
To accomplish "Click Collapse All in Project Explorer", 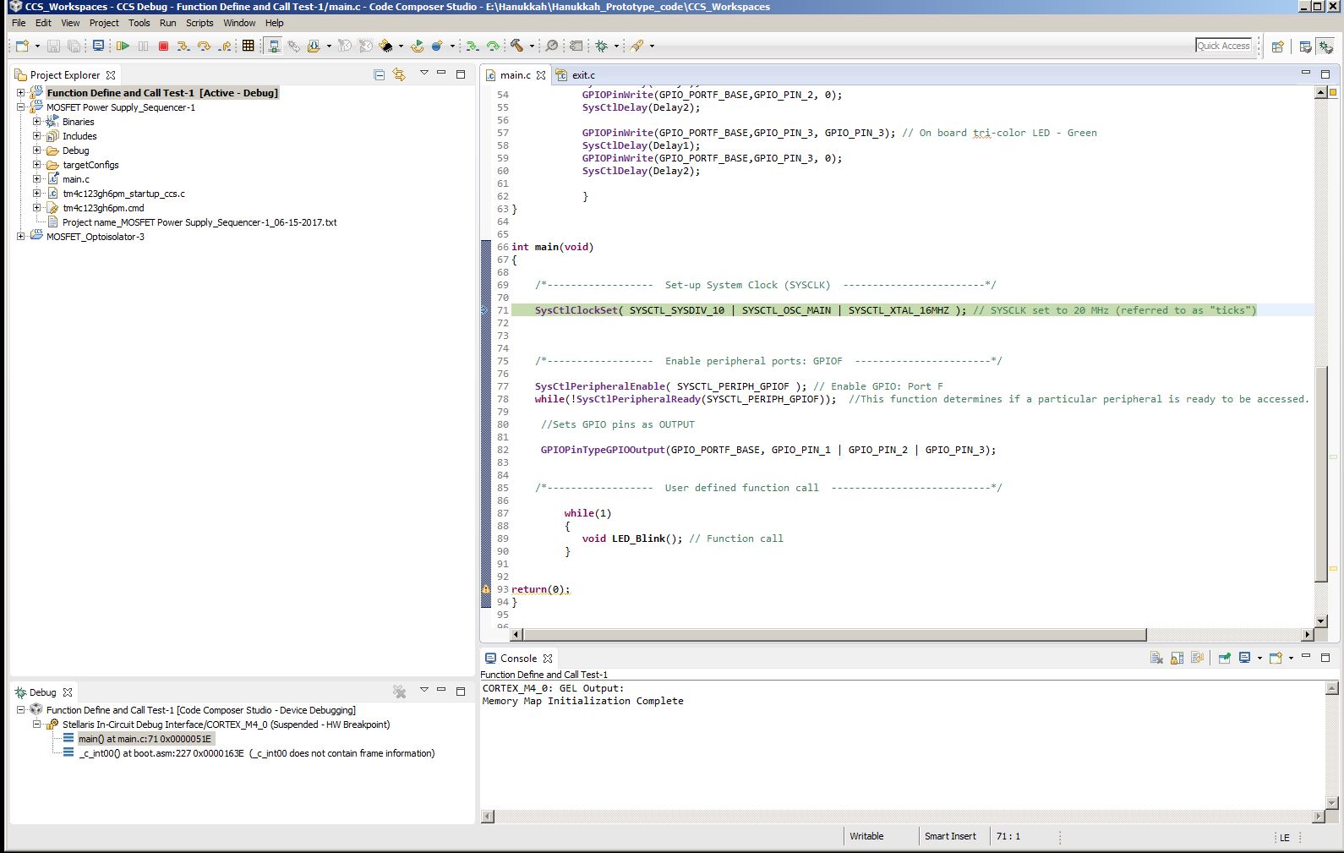I will (x=379, y=74).
